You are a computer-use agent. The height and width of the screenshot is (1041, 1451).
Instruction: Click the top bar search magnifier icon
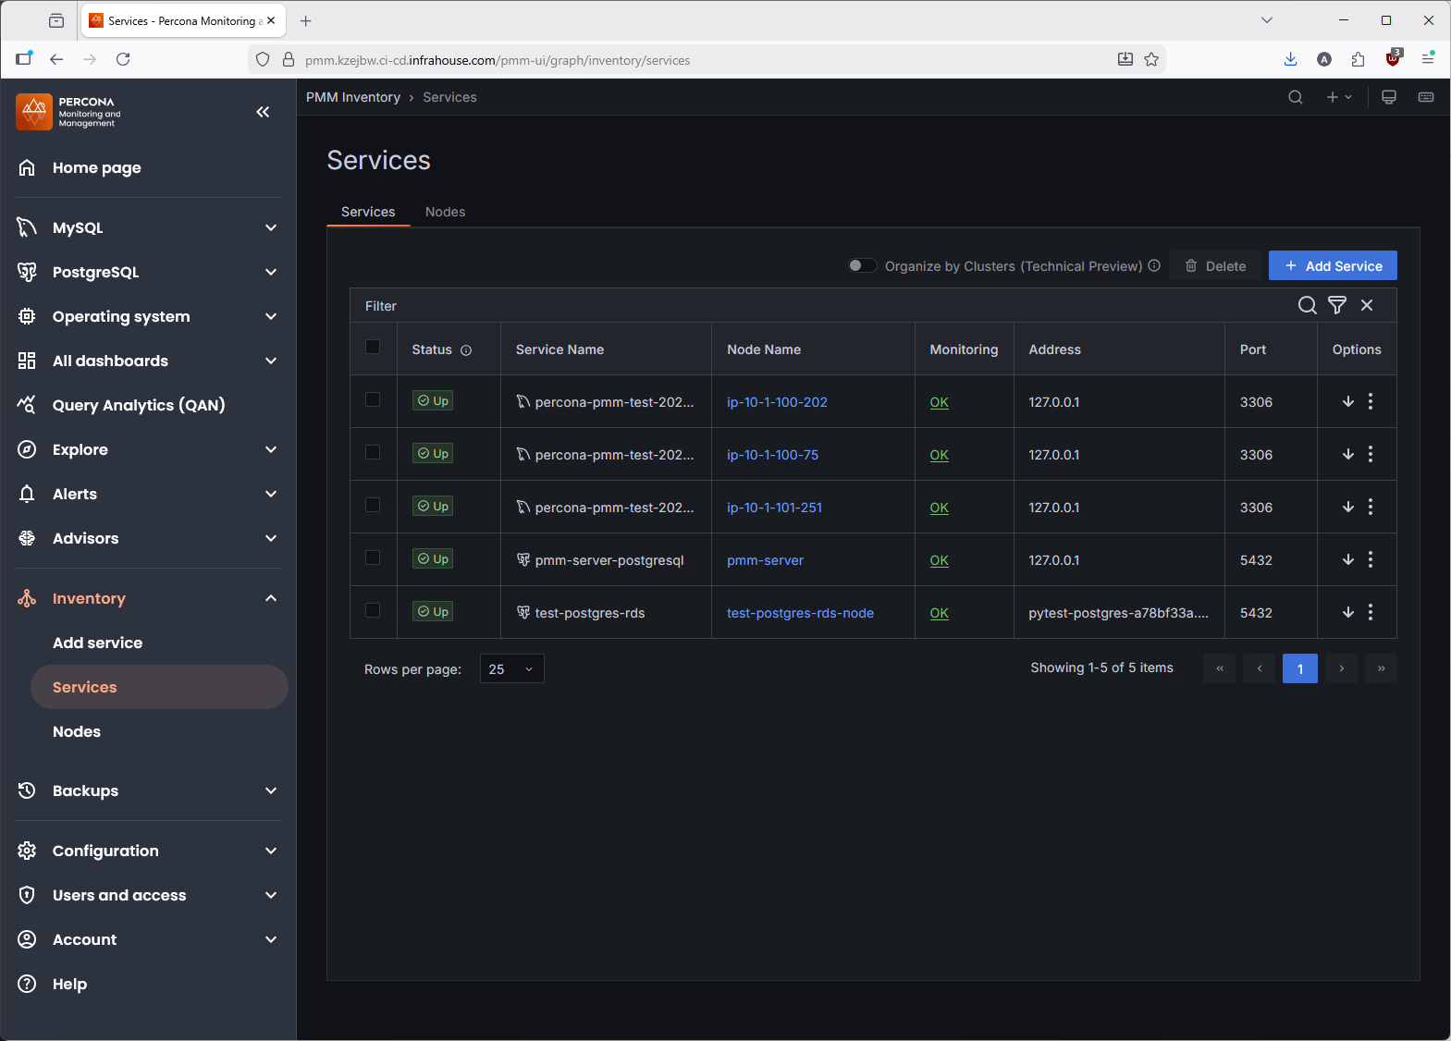(1296, 97)
